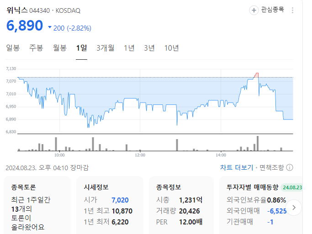Open the 종목토론 card heading
The image size is (312, 234).
(x=23, y=187)
